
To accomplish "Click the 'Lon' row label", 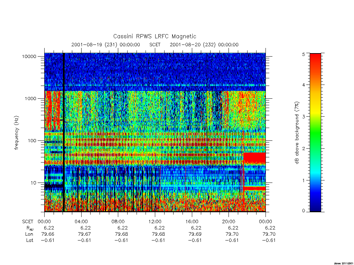I will click(29, 234).
